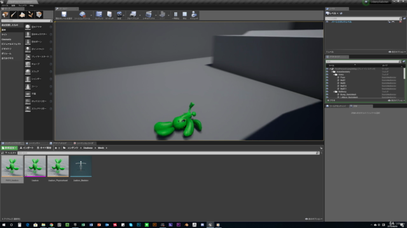Toggle the world root row eye icon
Screen dimensions: 407x228
pos(328,69)
